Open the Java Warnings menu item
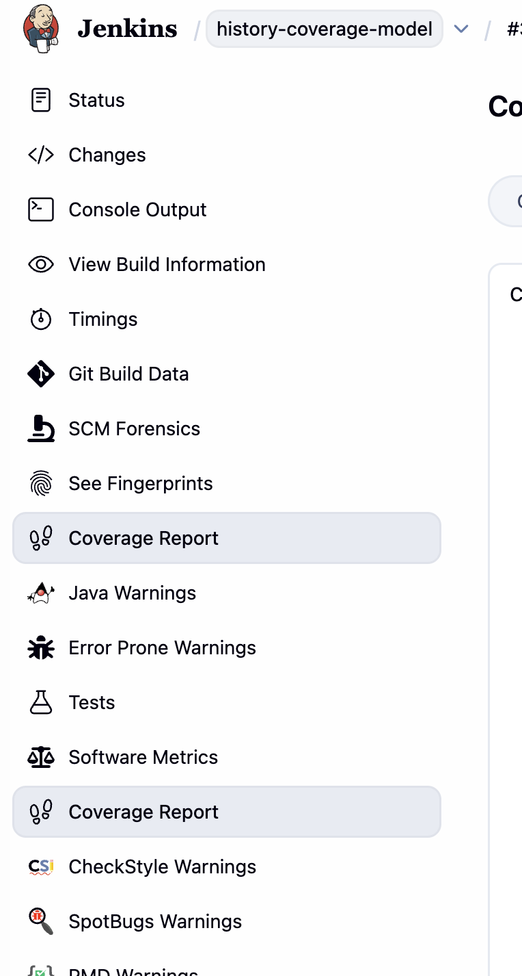The width and height of the screenshot is (522, 976). pos(132,593)
